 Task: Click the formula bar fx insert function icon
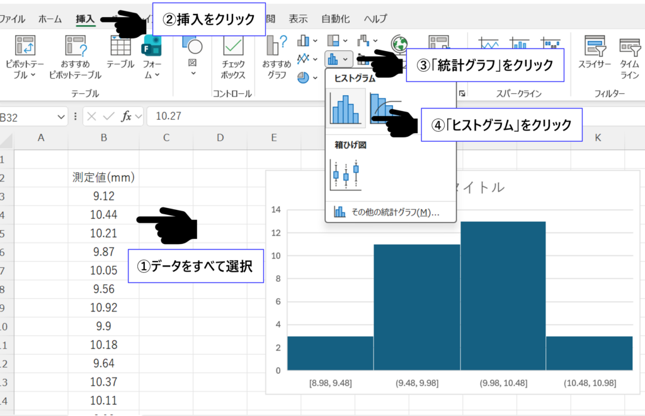coord(126,116)
